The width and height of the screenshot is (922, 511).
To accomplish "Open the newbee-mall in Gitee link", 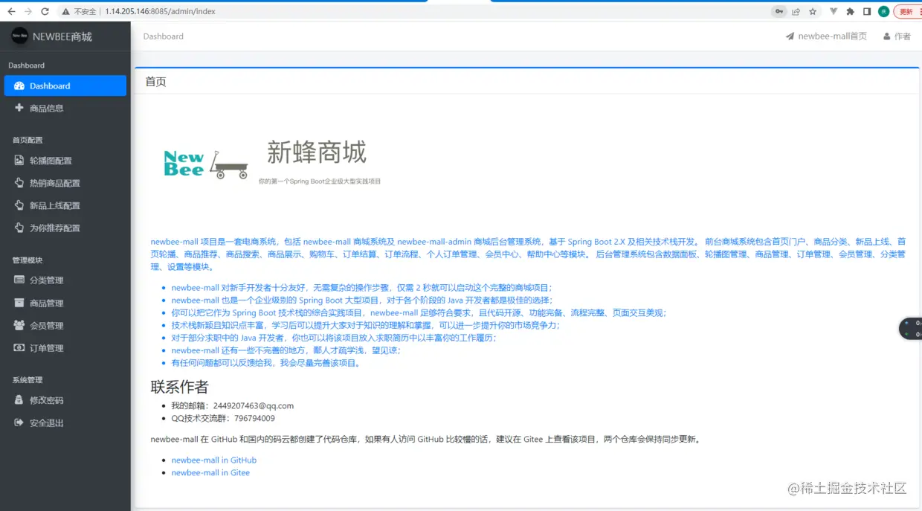I will point(210,472).
